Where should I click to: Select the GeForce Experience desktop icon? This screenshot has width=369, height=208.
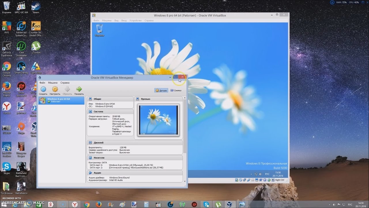coord(7,49)
